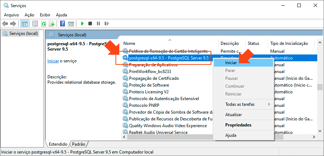This screenshot has height=156, width=324.
Task: Click the Export List toolbar icon
Action: point(52,24)
